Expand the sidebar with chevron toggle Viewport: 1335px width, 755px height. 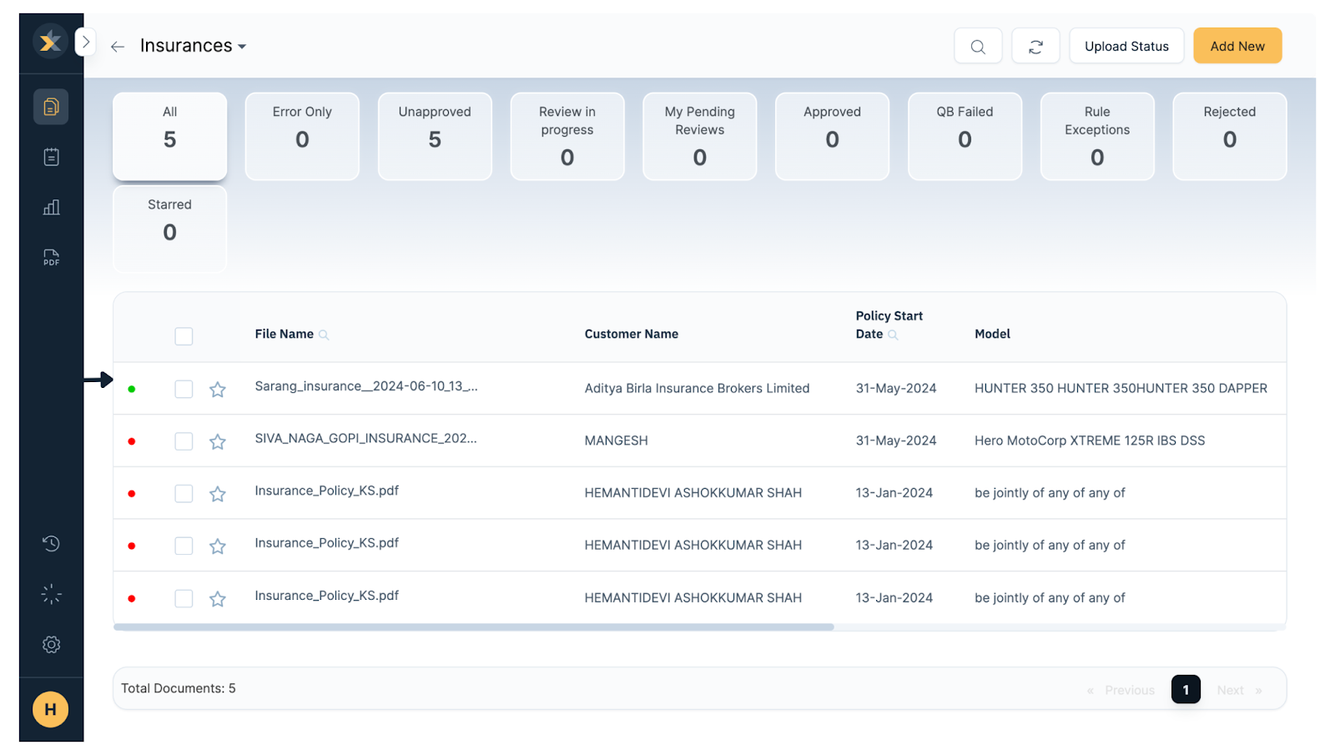(x=85, y=42)
